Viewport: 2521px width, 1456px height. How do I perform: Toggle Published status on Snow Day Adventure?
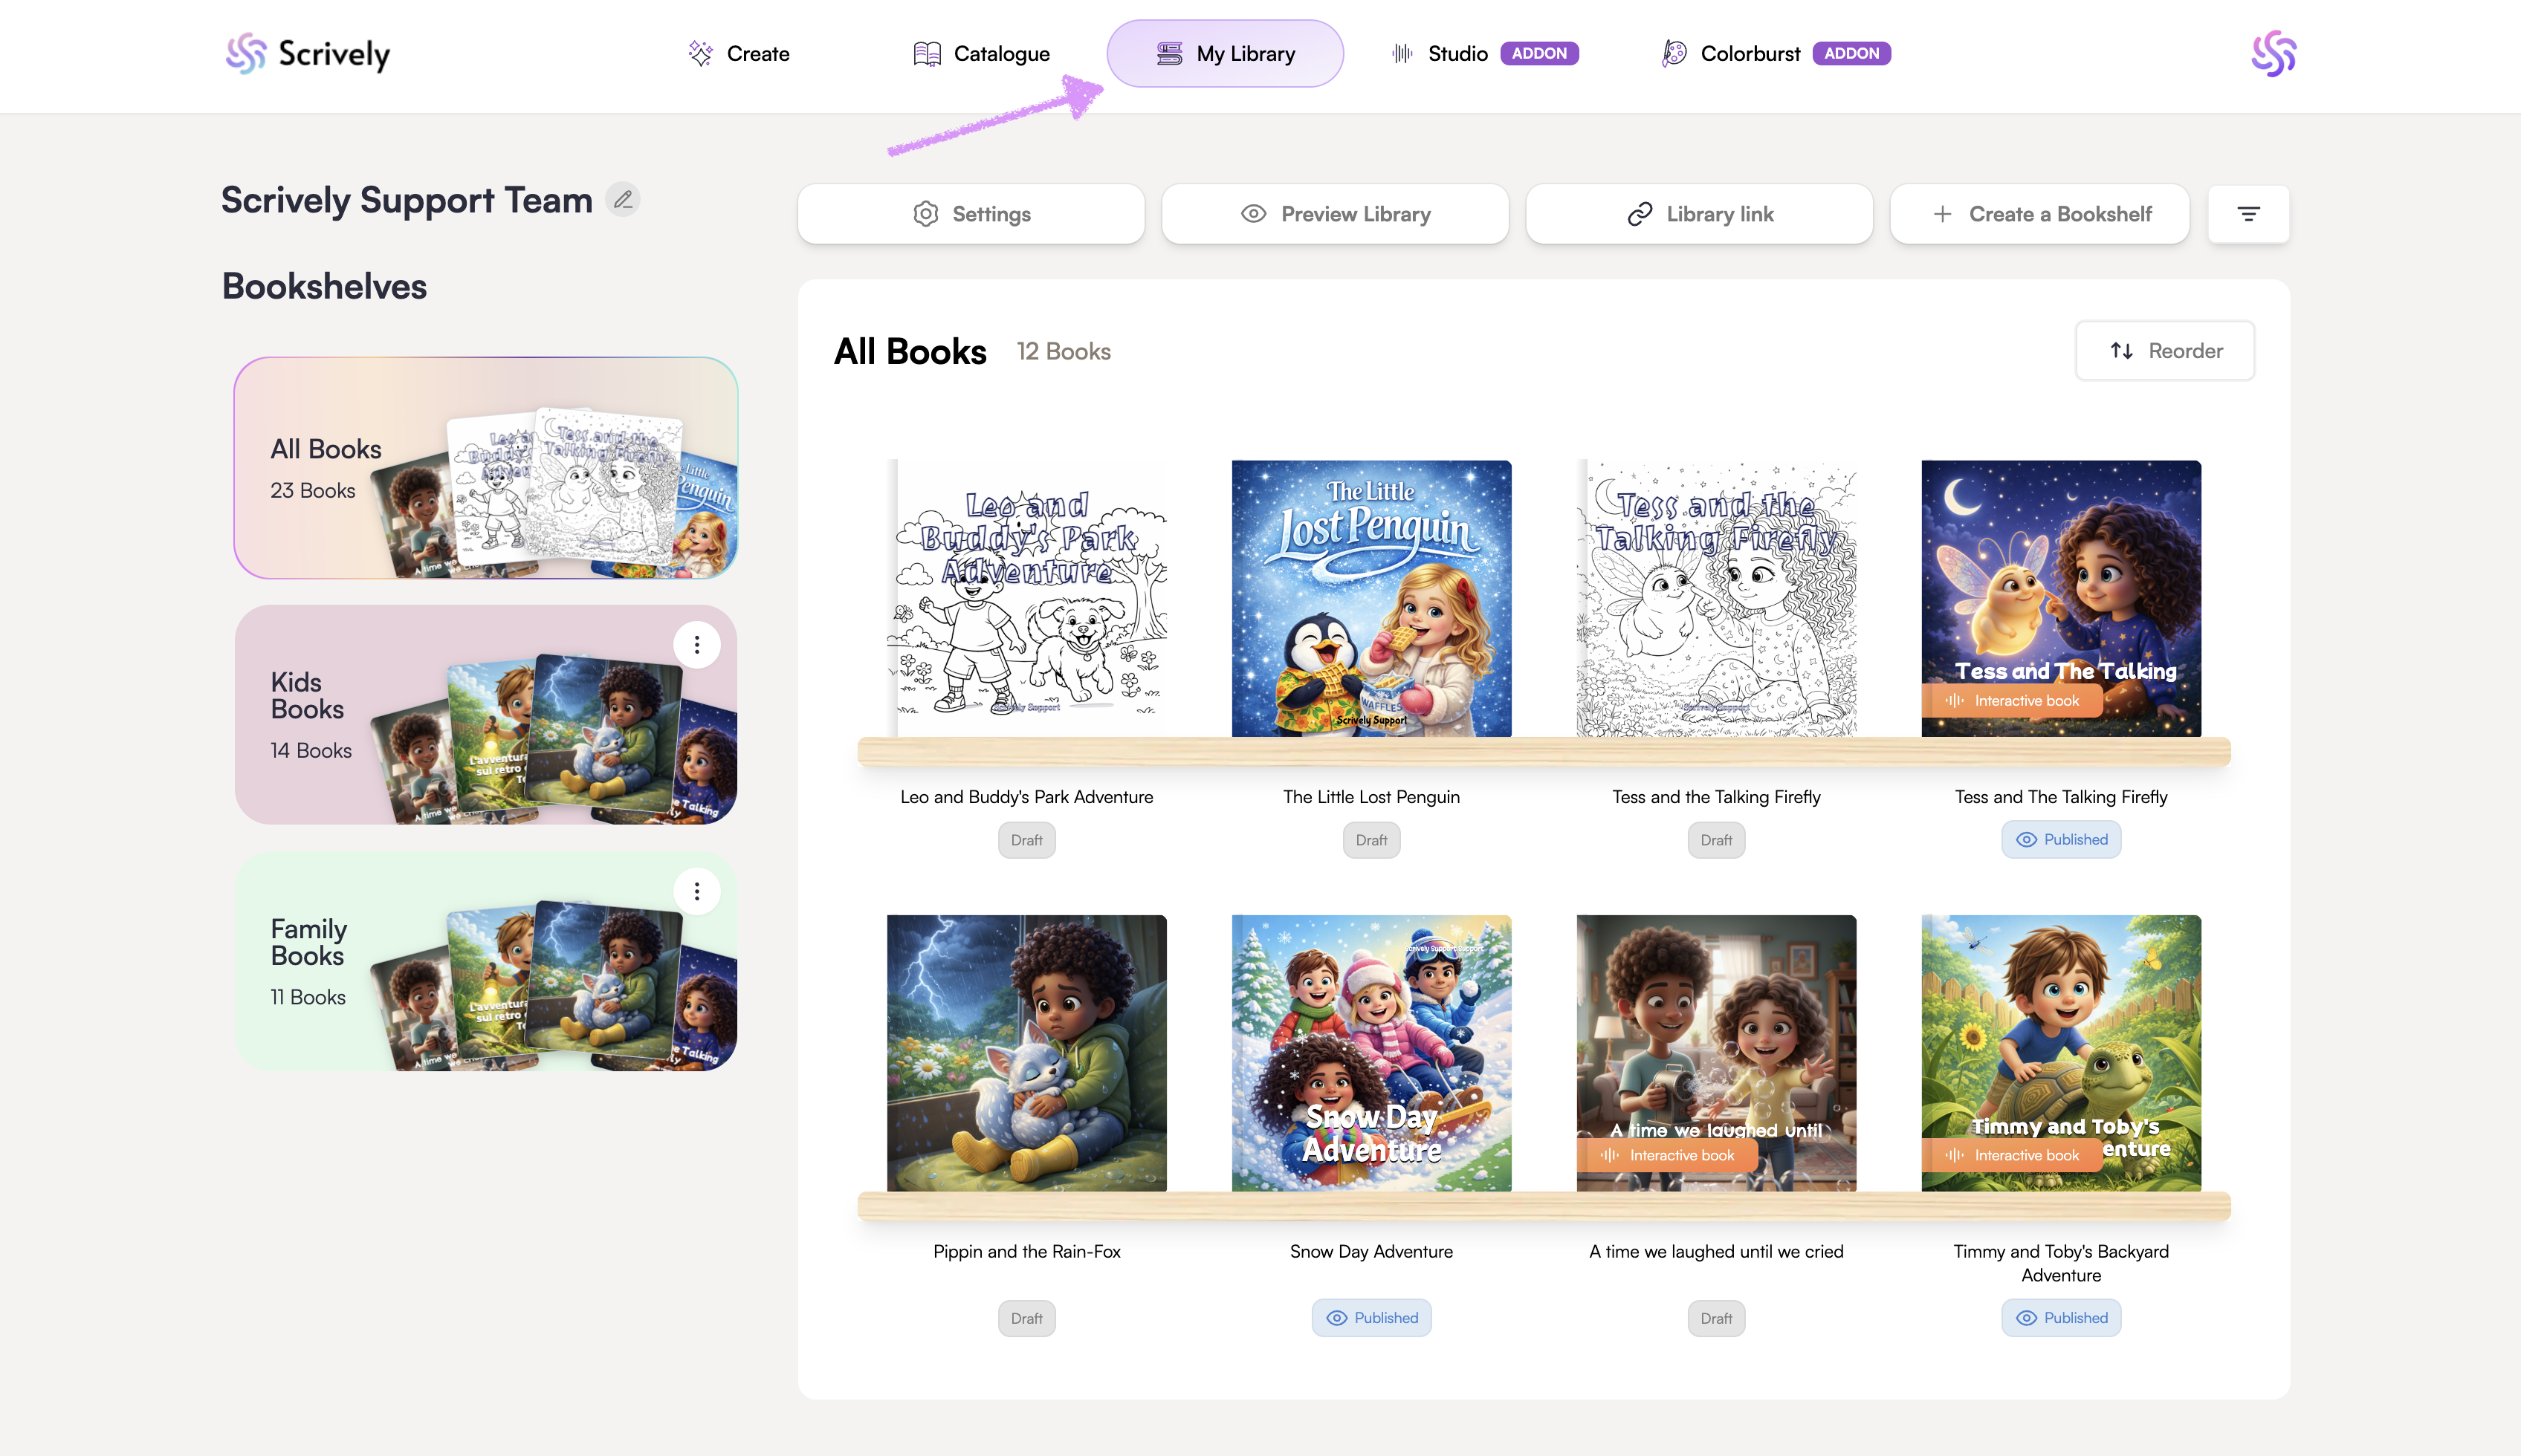[1371, 1318]
